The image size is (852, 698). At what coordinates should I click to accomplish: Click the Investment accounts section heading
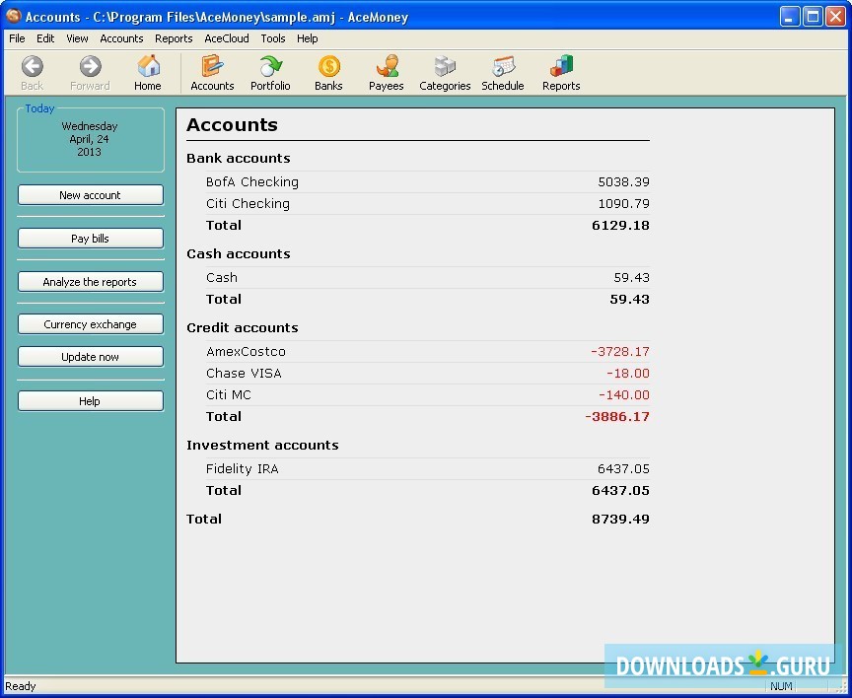click(262, 445)
